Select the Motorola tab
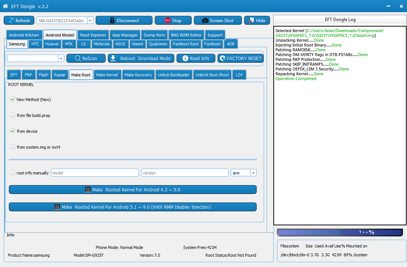The width and height of the screenshot is (407, 267). coord(102,44)
